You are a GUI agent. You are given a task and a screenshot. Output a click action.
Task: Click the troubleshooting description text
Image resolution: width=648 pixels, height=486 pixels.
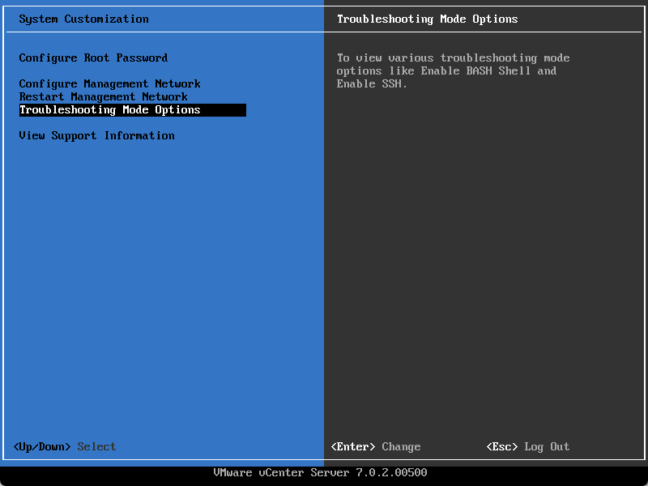point(454,70)
